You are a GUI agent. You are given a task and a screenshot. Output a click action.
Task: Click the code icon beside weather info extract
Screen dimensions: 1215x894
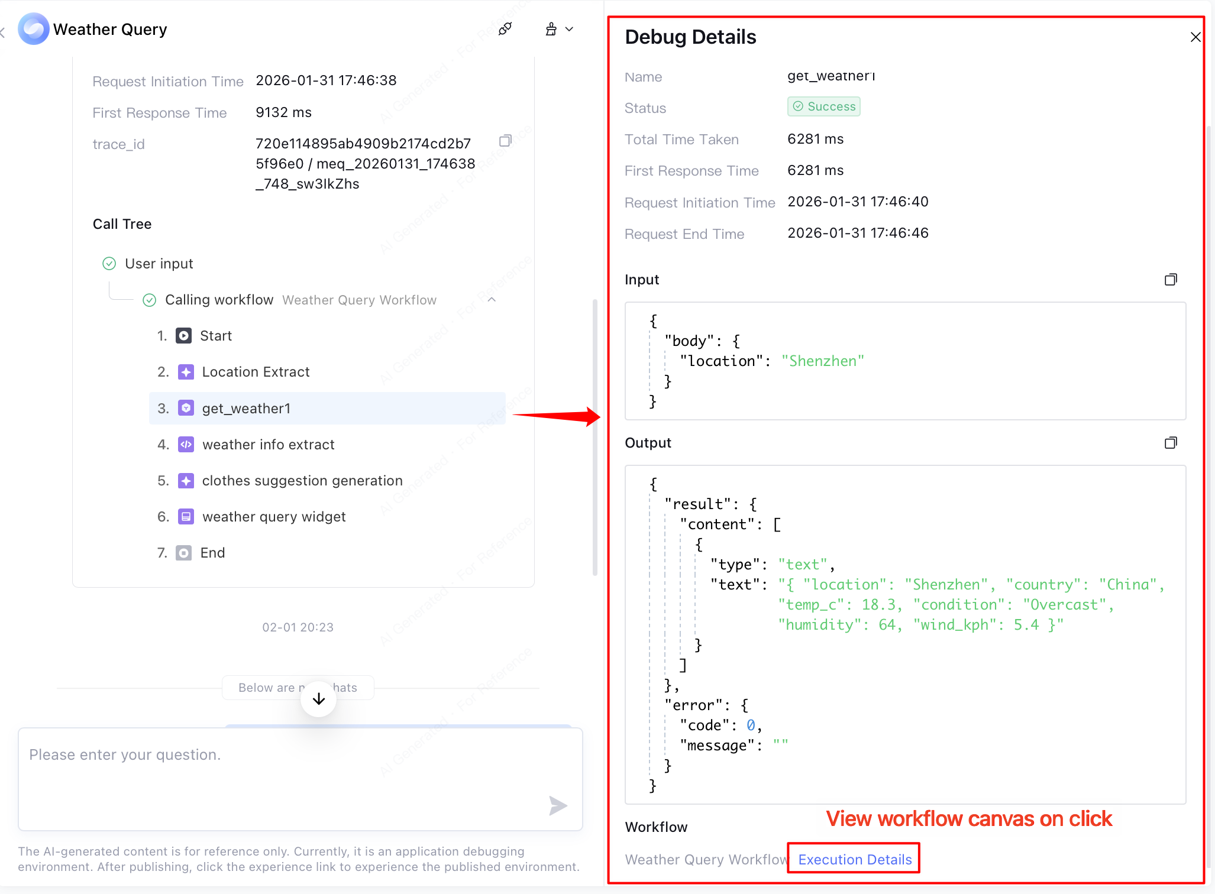coord(186,444)
